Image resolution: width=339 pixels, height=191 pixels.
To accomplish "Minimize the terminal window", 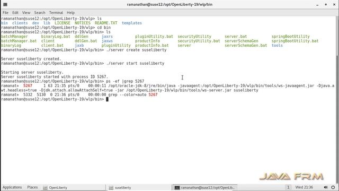I will tap(317, 5).
